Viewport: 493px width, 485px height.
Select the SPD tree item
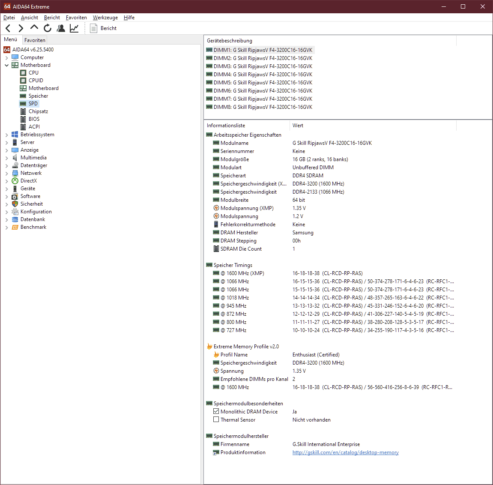33,104
